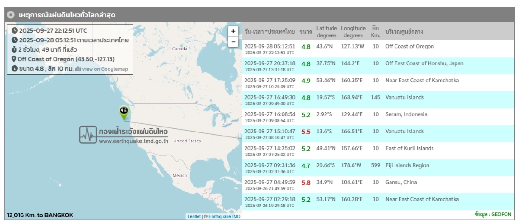This screenshot has width=519, height=222.
Task: Open the EarthquakeTMD attribution link
Action: (224, 216)
